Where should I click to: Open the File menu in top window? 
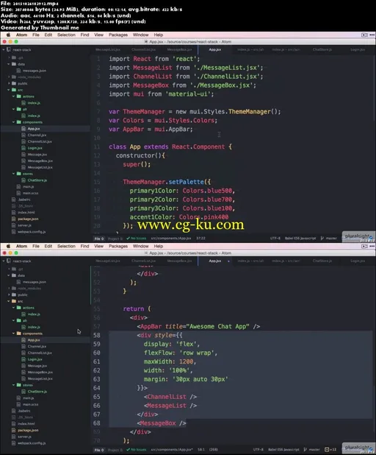point(36,35)
